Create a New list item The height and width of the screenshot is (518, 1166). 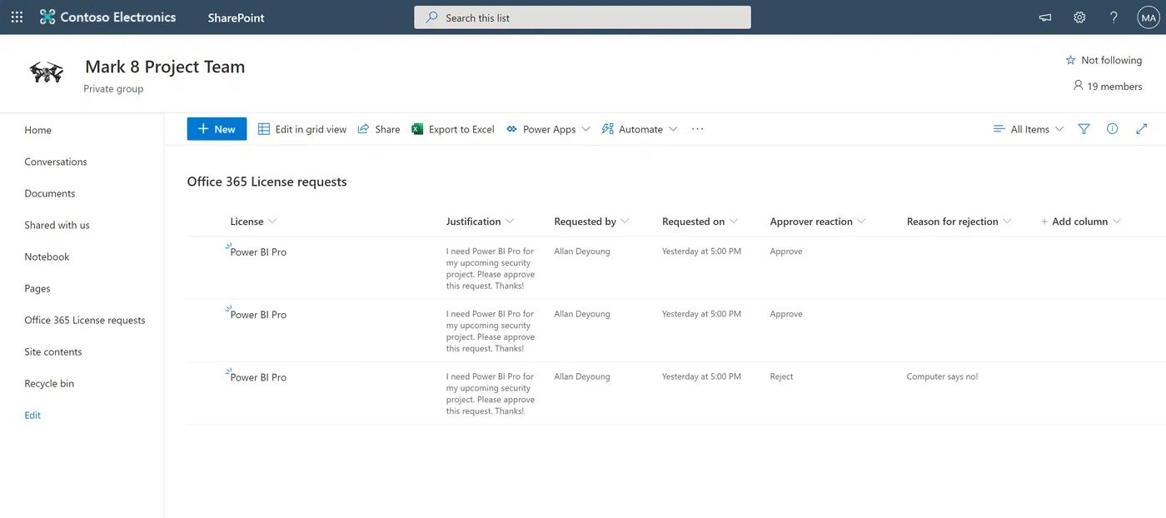pyautogui.click(x=217, y=129)
